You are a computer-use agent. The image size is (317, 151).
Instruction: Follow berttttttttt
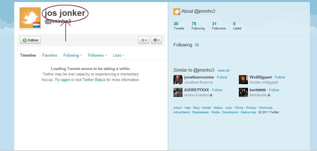[x=274, y=90]
